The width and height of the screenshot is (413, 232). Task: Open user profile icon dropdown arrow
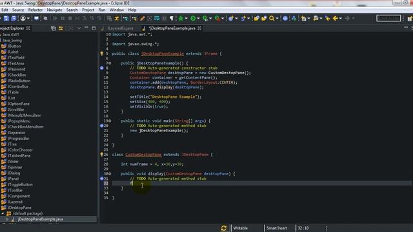click(28, 18)
